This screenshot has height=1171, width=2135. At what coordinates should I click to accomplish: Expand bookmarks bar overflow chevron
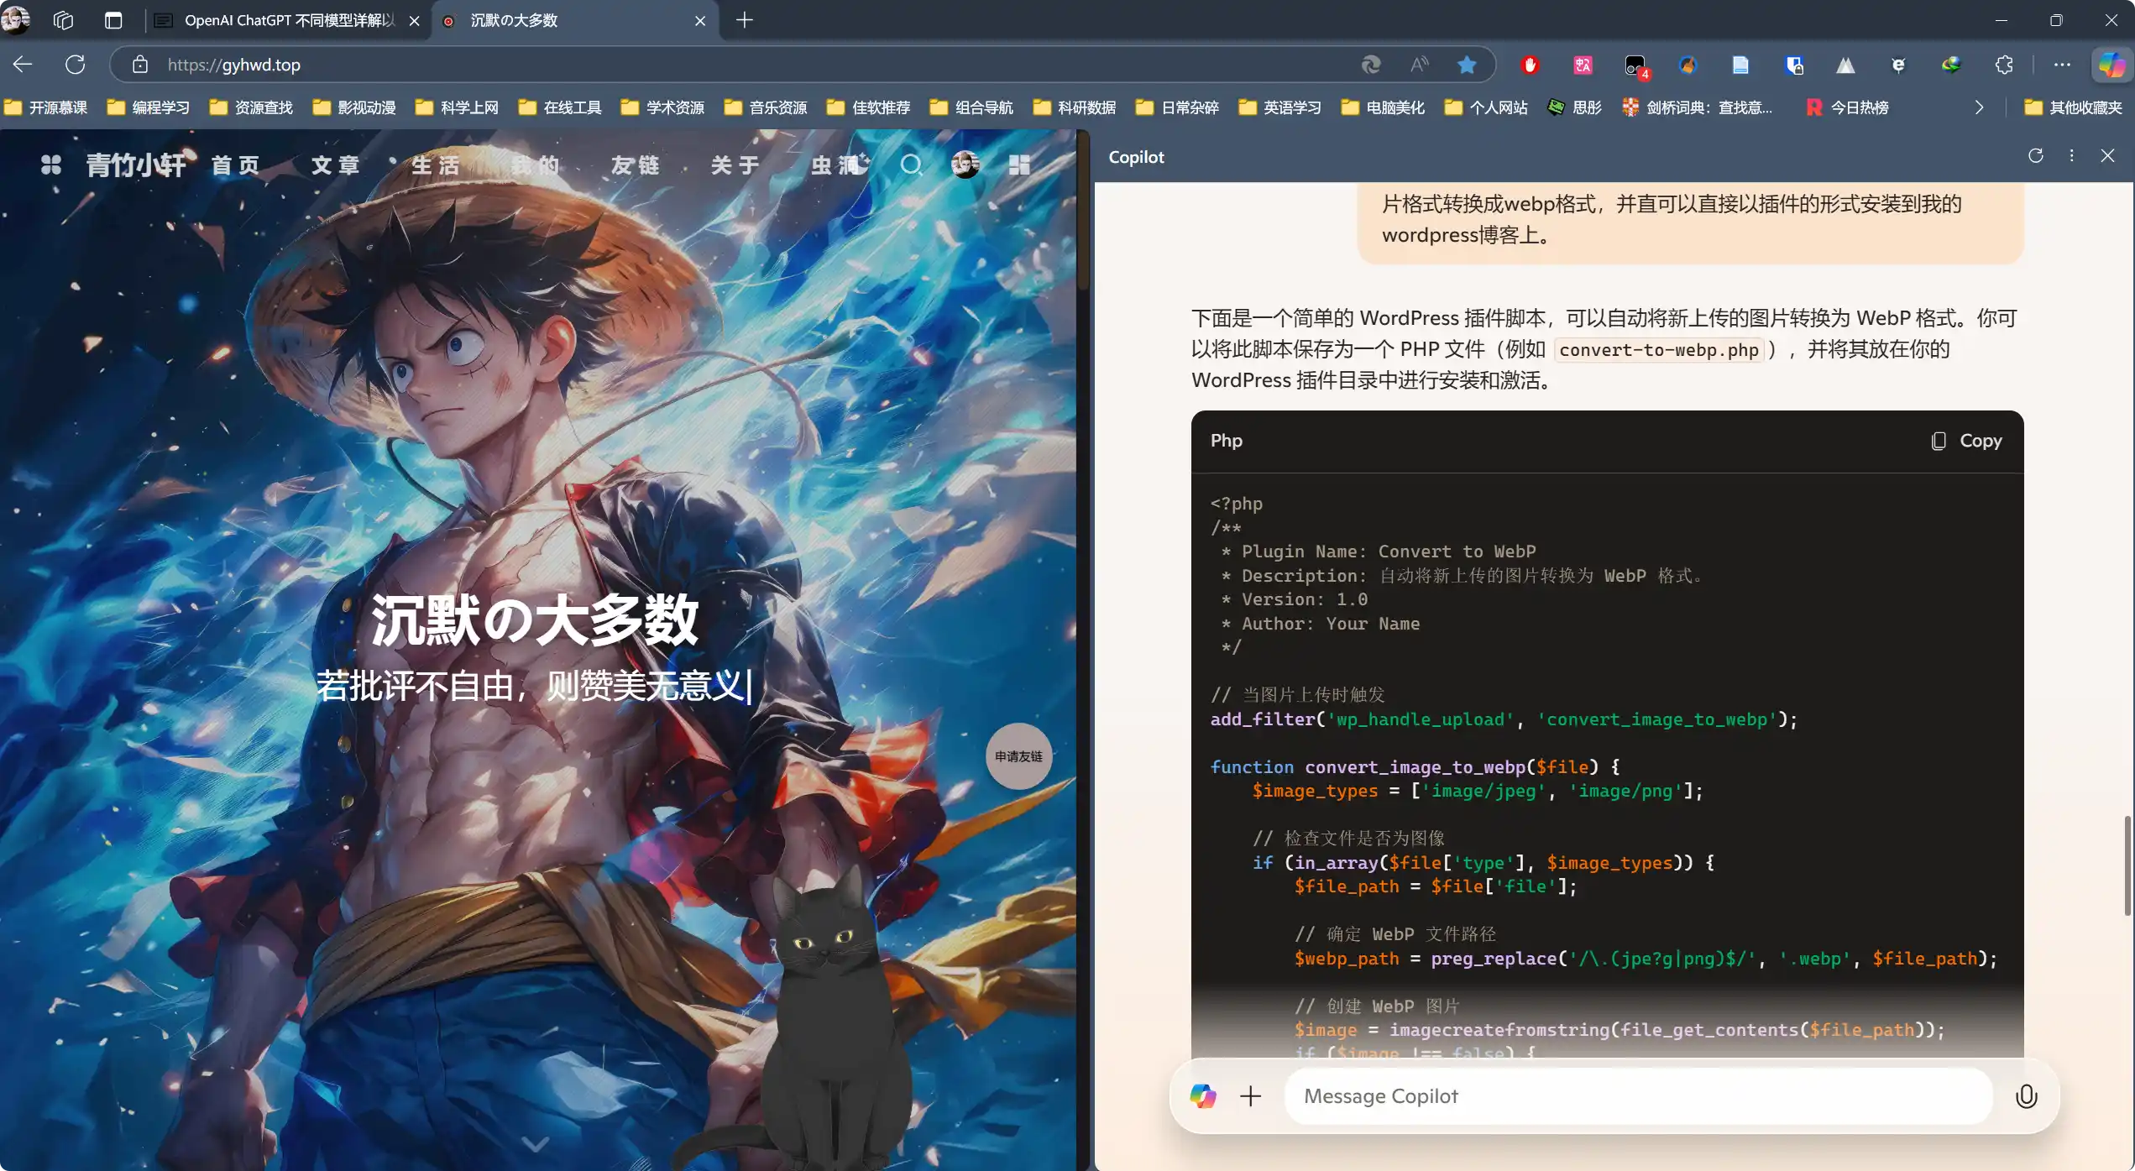click(1979, 107)
